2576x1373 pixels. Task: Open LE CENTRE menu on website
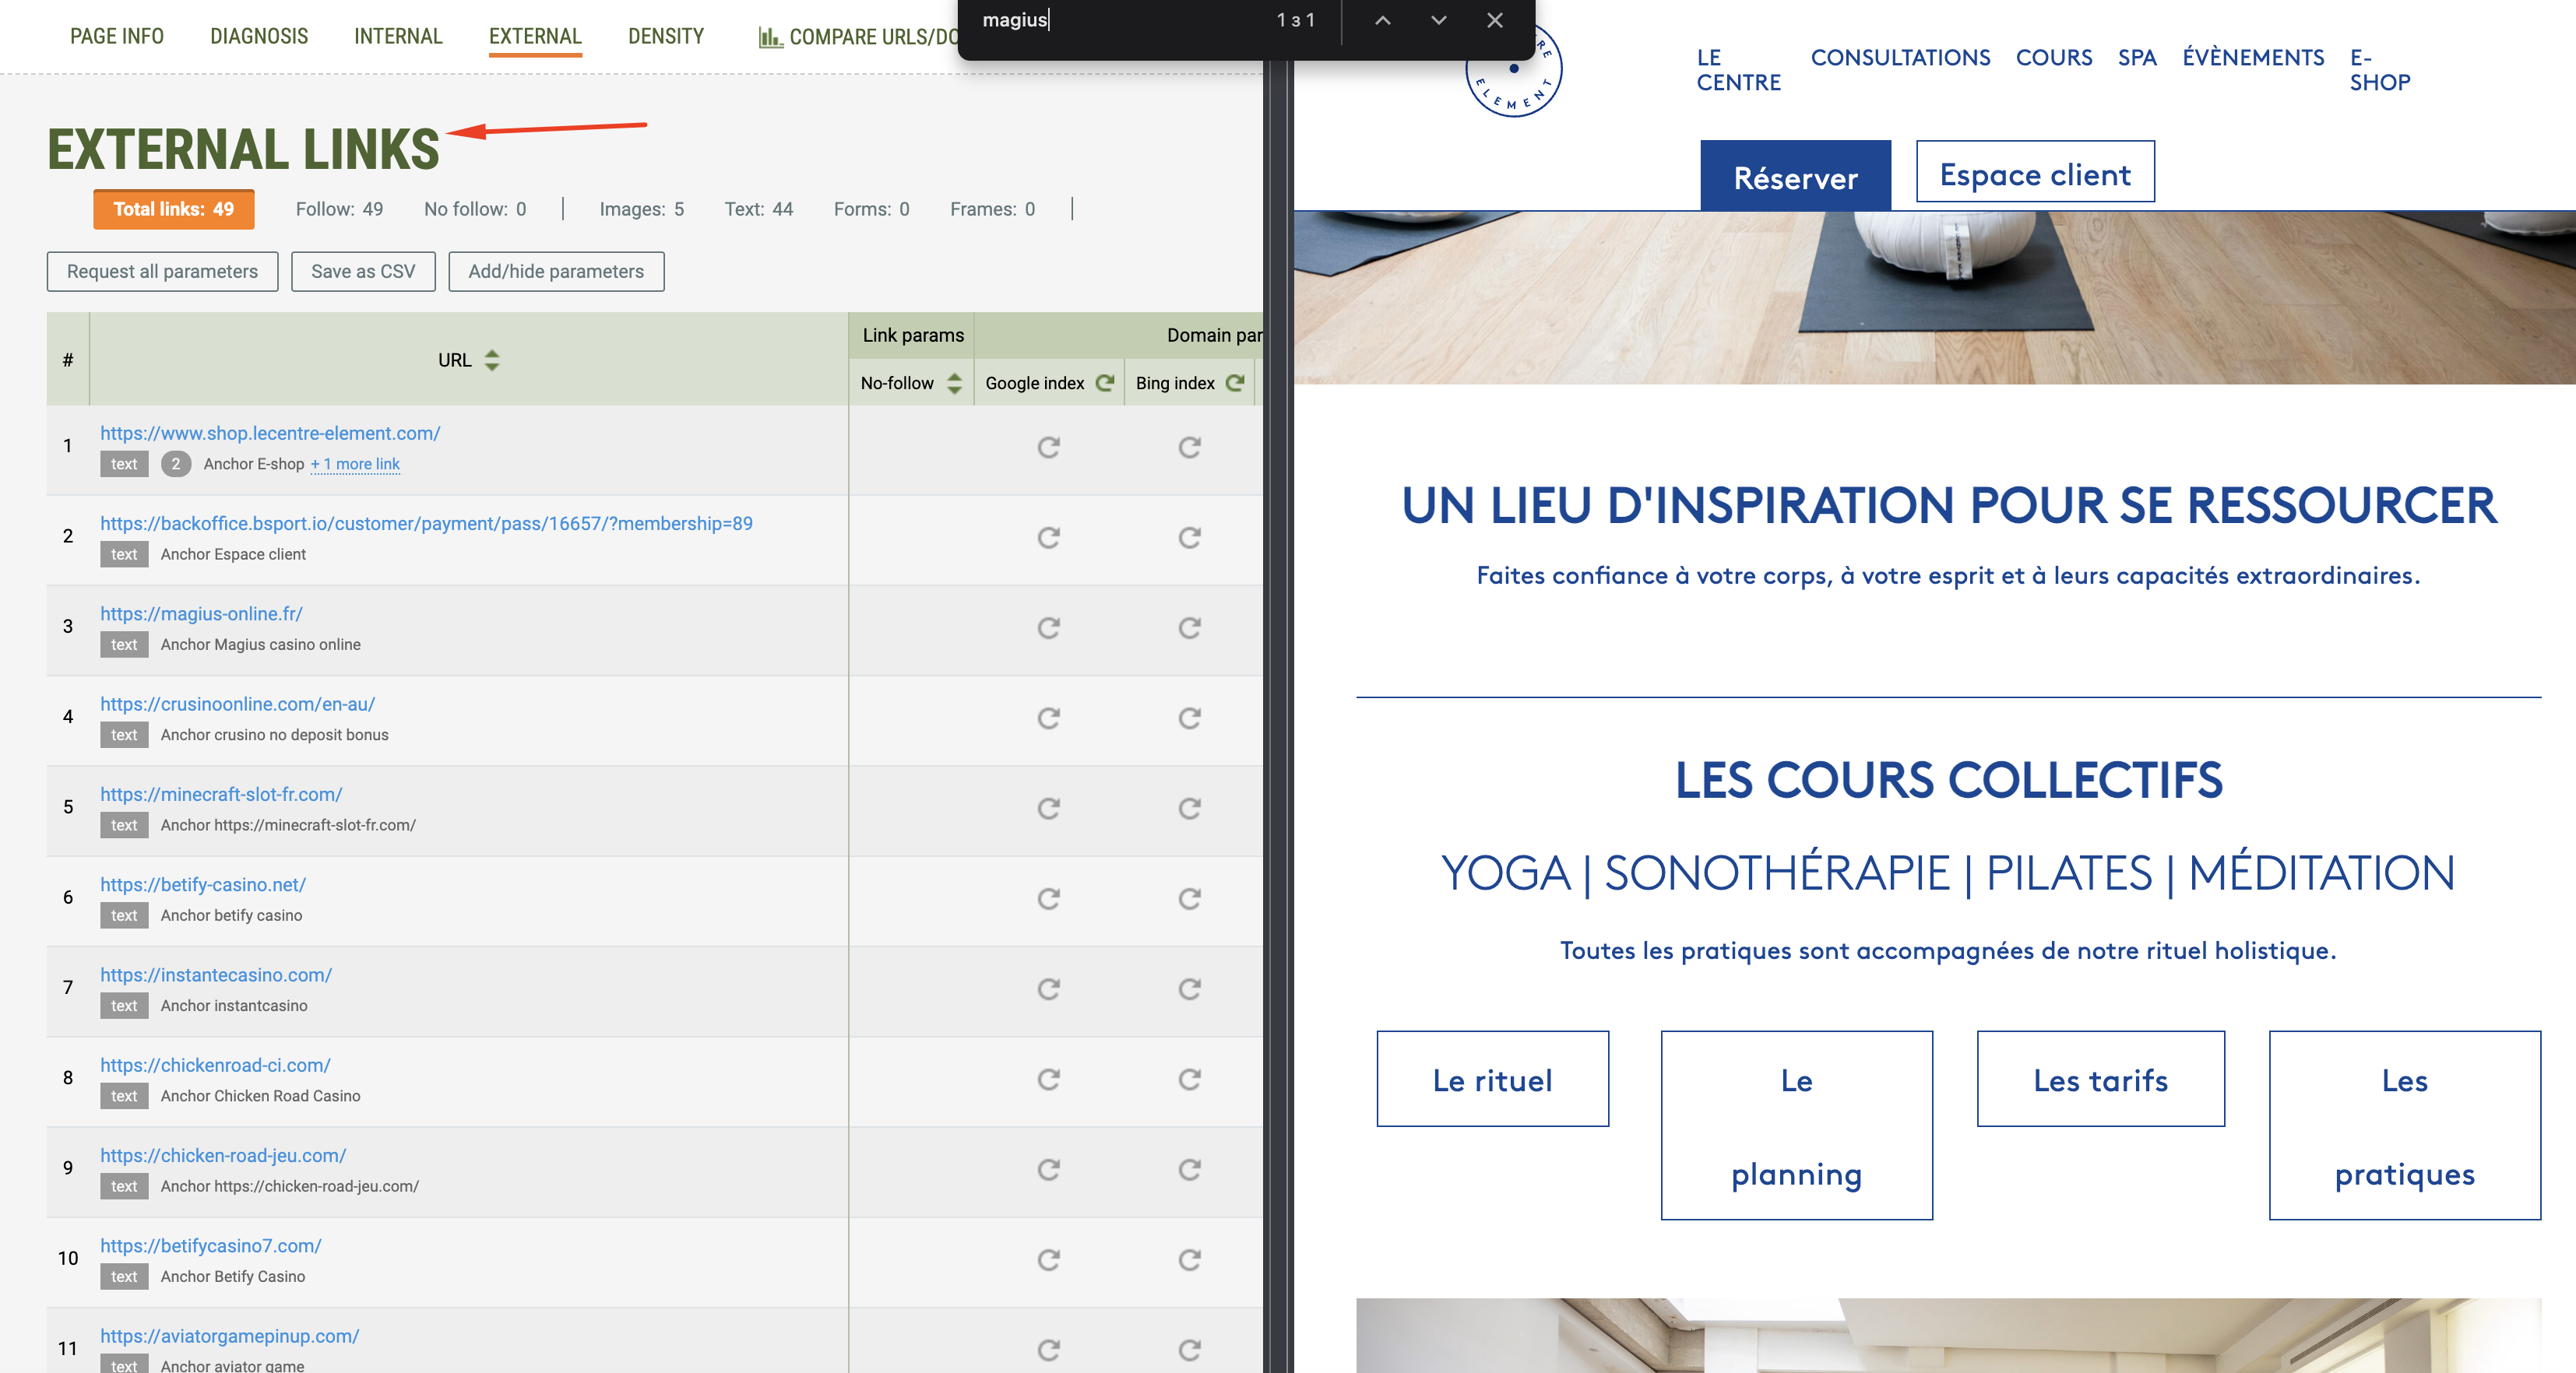pos(1738,70)
